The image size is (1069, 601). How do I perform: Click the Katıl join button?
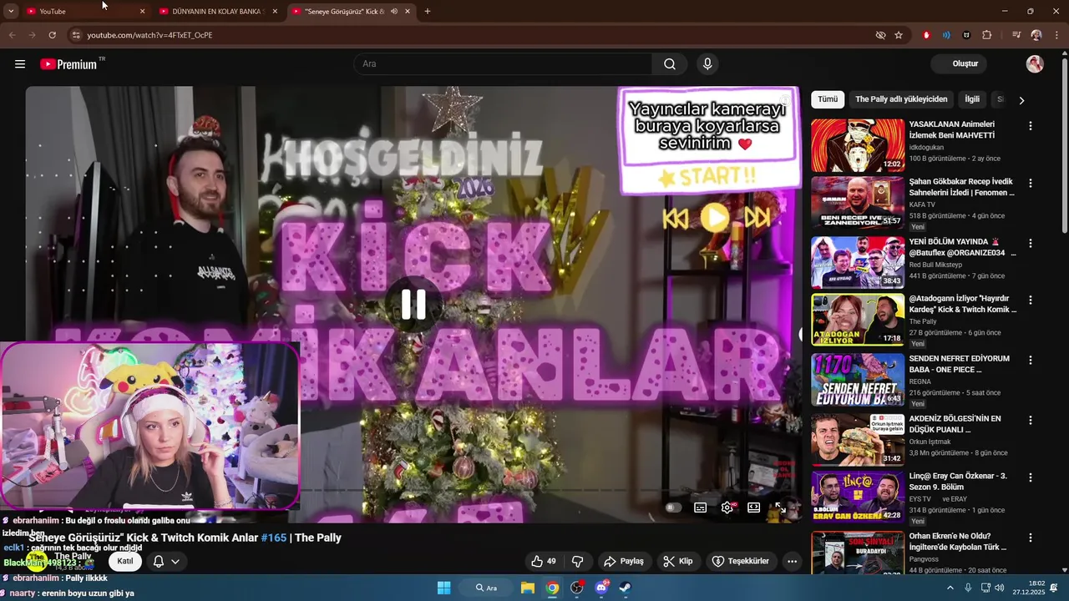[125, 562]
